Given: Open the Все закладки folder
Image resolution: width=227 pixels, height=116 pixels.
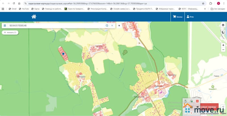Looking at the screenshot, I should pos(218,9).
